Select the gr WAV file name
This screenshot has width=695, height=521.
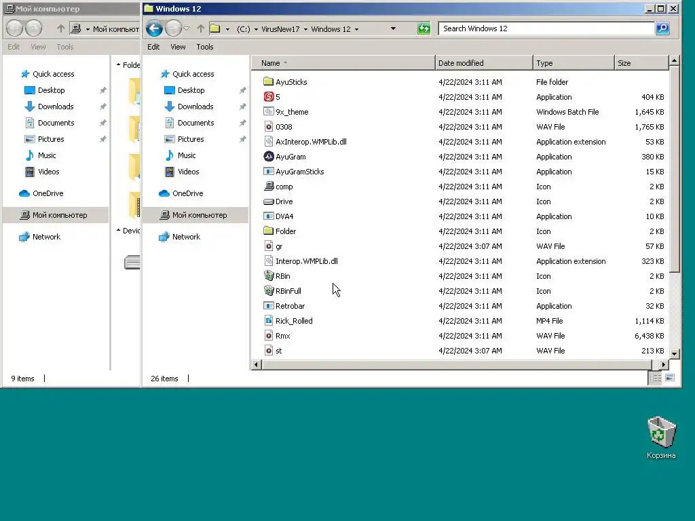[279, 246]
